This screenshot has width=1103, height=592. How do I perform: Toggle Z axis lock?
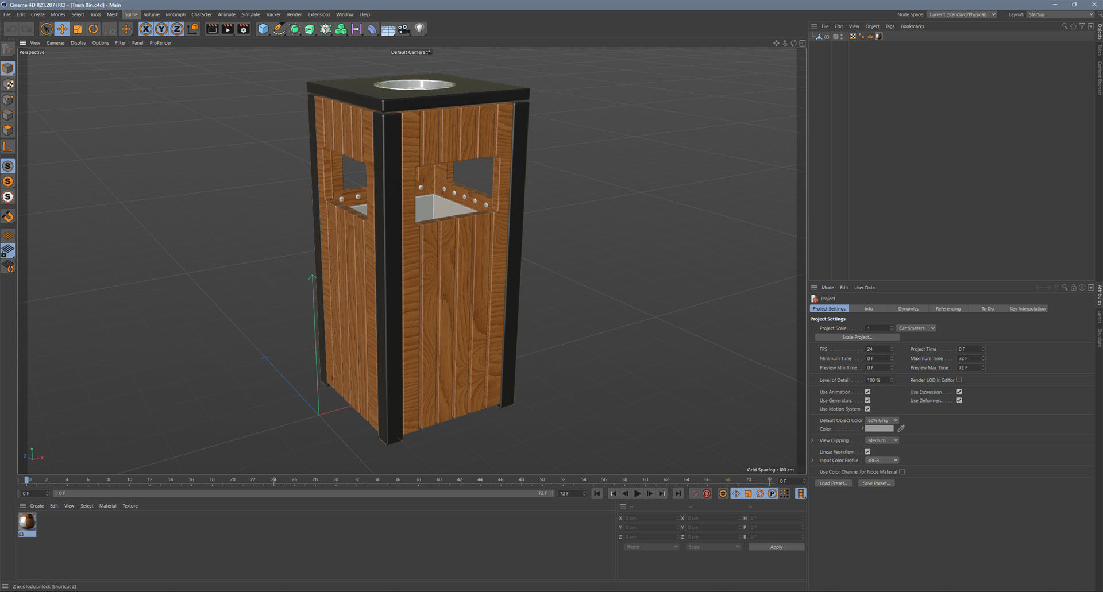[x=177, y=29]
